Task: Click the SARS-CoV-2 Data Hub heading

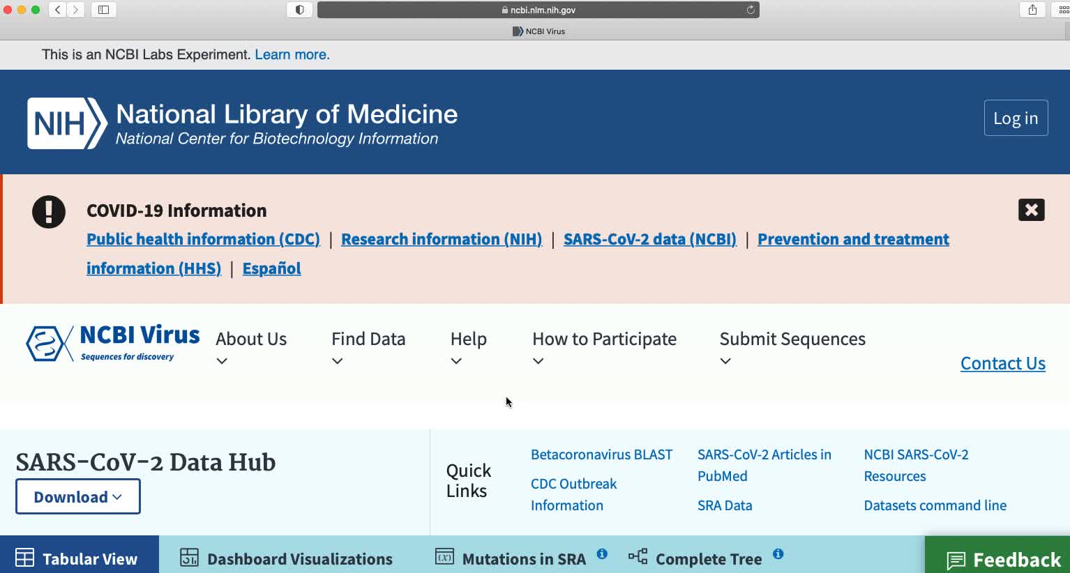Action: pyautogui.click(x=146, y=462)
